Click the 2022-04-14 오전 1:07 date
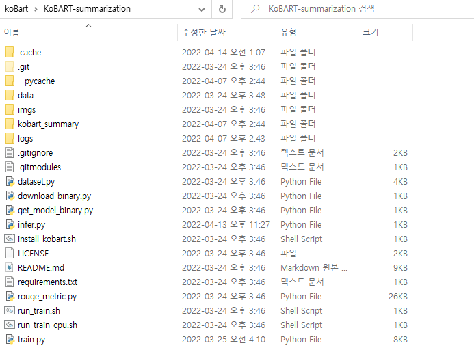Image resolution: width=474 pixels, height=350 pixels. coord(224,52)
